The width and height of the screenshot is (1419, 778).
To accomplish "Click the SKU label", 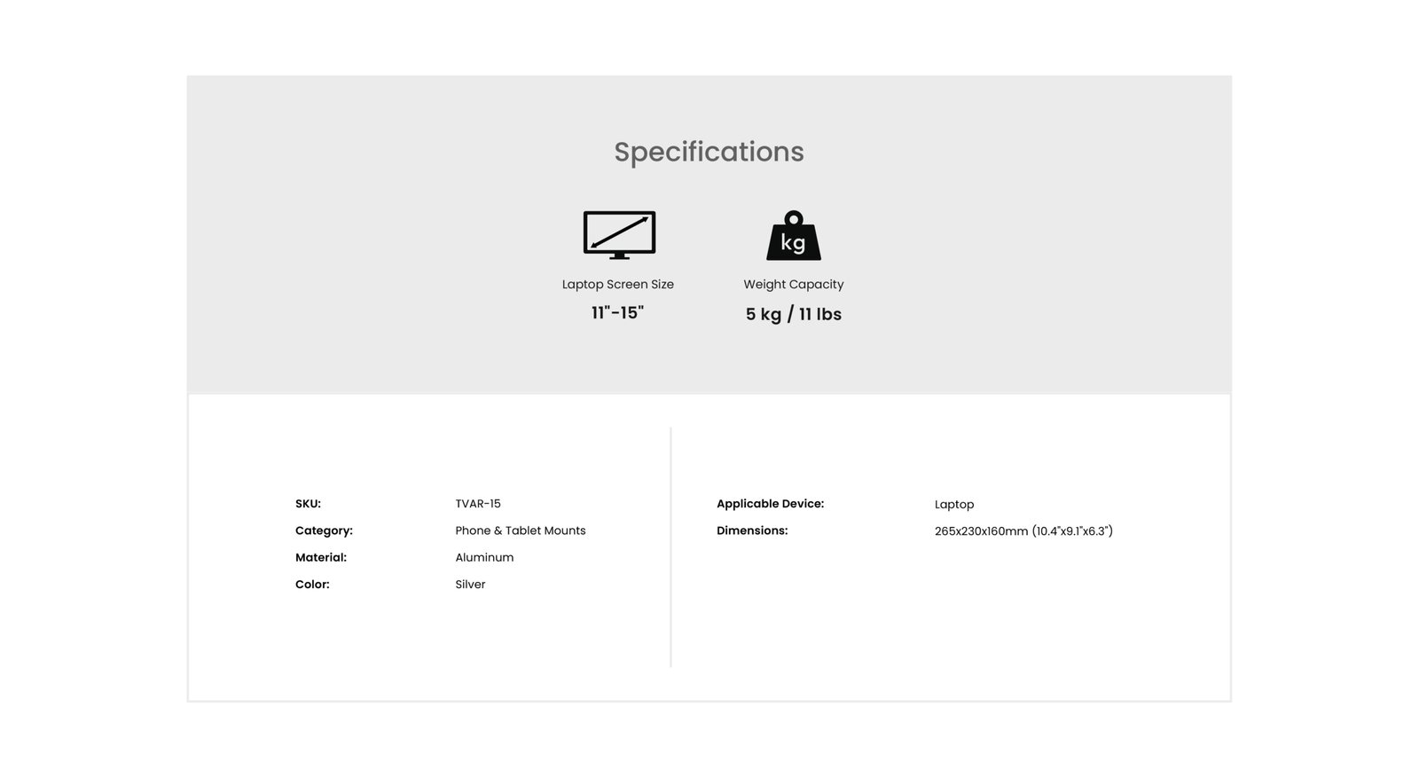I will [x=308, y=504].
